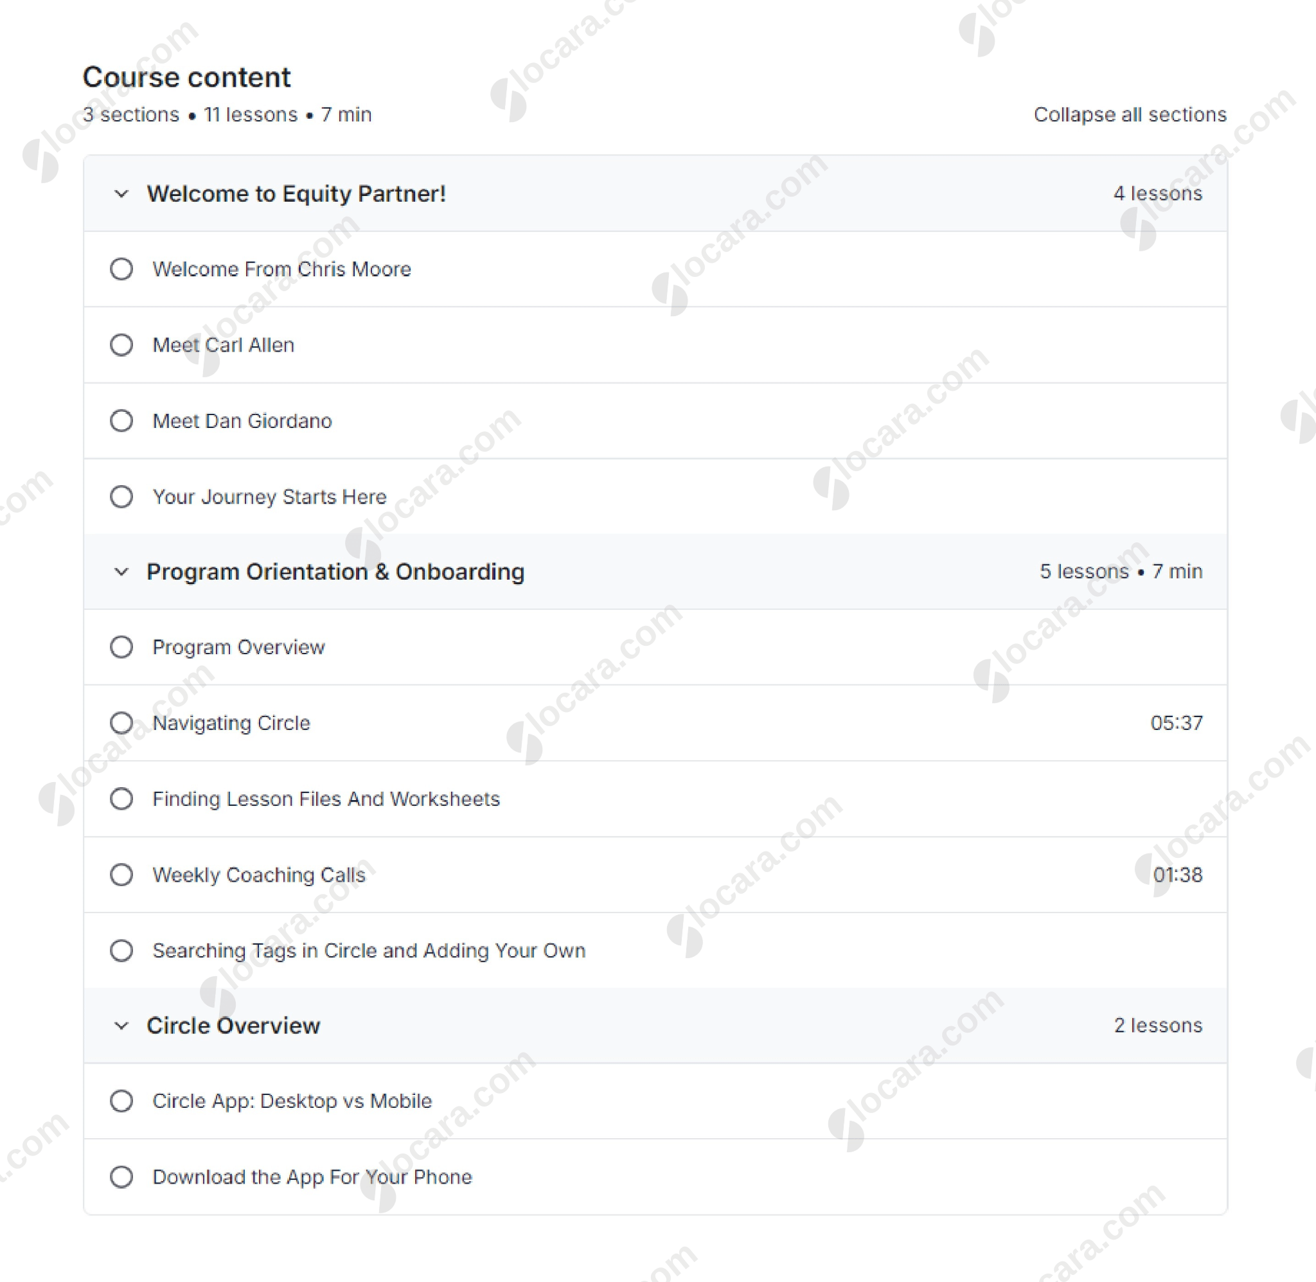Mark Welcome From Chris Moore circle
This screenshot has width=1316, height=1282.
pos(121,269)
